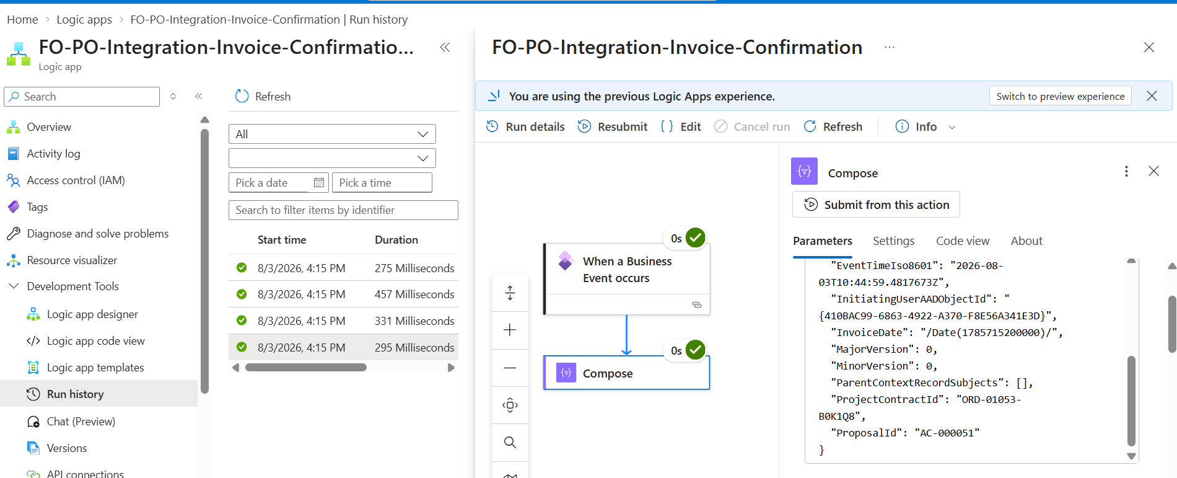
Task: Click Submit from this action
Action: [876, 205]
